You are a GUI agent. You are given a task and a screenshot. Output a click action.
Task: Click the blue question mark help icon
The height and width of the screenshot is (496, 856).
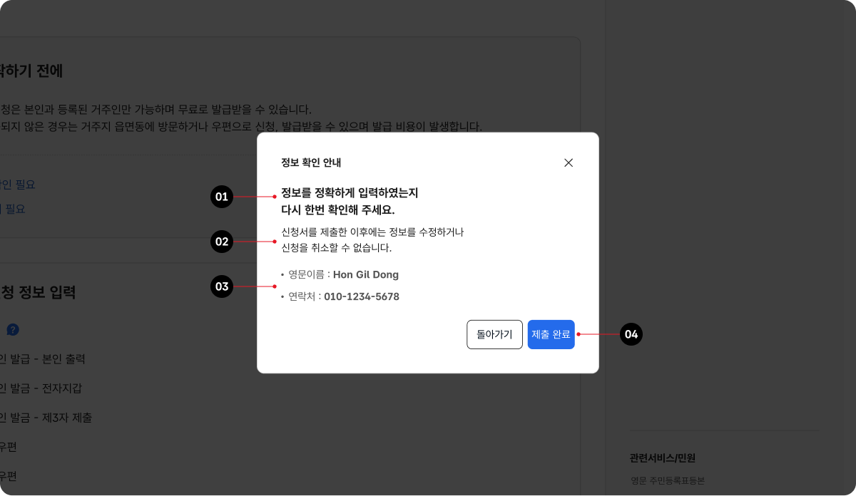(13, 330)
